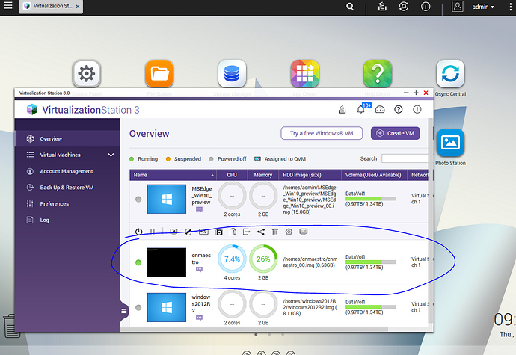Open the VM console icon in toolbar
This screenshot has height=355, width=516.
click(x=173, y=232)
